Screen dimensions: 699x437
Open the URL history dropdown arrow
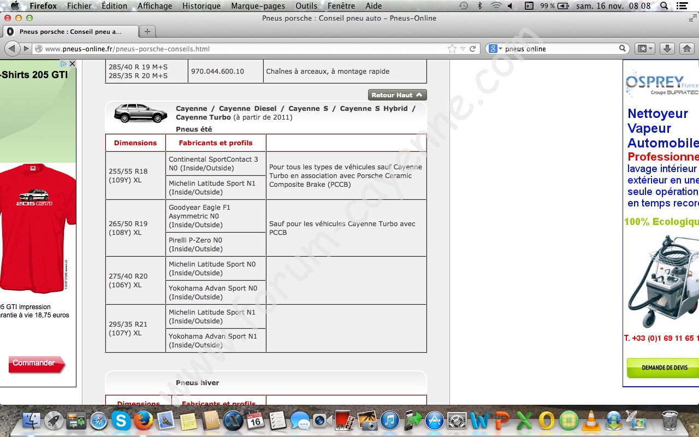463,49
